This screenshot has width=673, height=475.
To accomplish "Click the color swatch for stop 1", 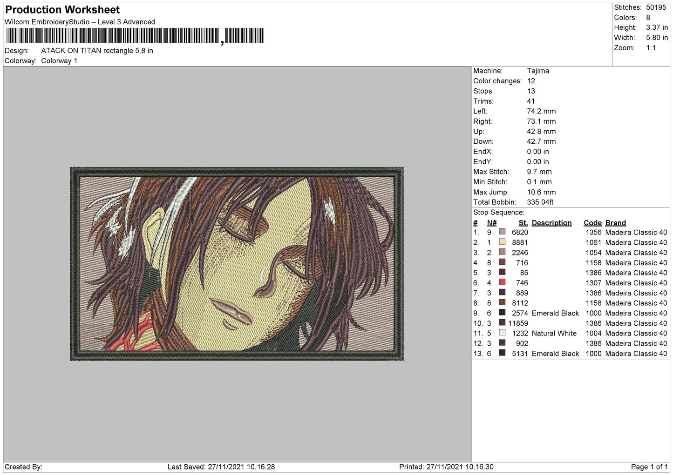I will tap(502, 232).
